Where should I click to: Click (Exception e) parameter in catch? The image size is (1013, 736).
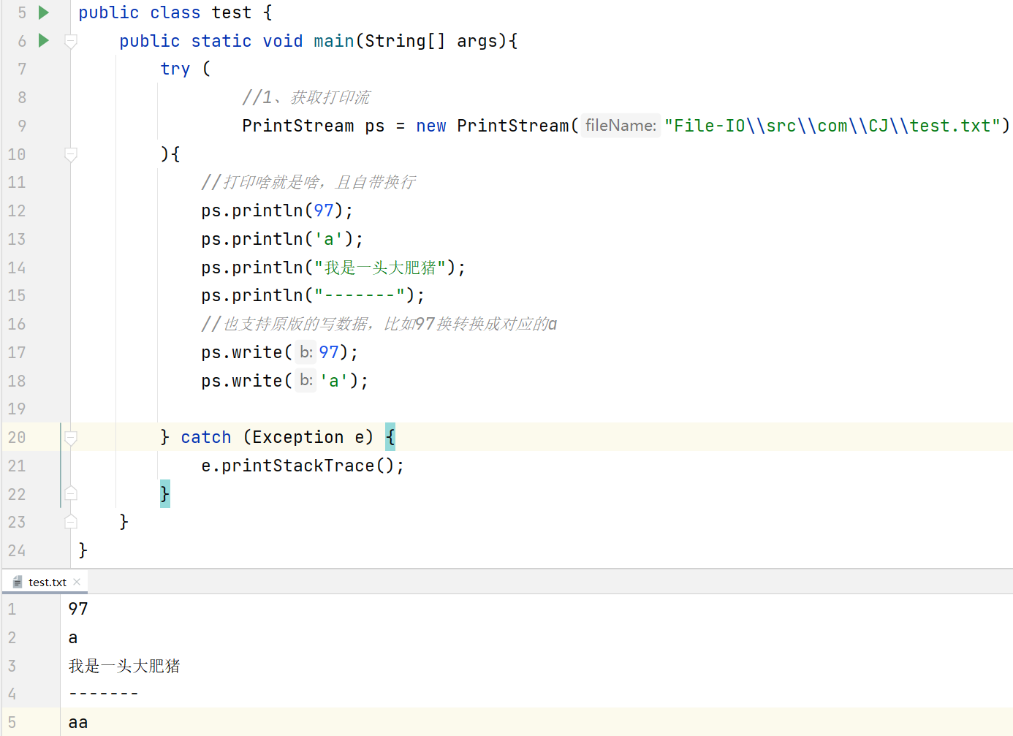click(308, 437)
